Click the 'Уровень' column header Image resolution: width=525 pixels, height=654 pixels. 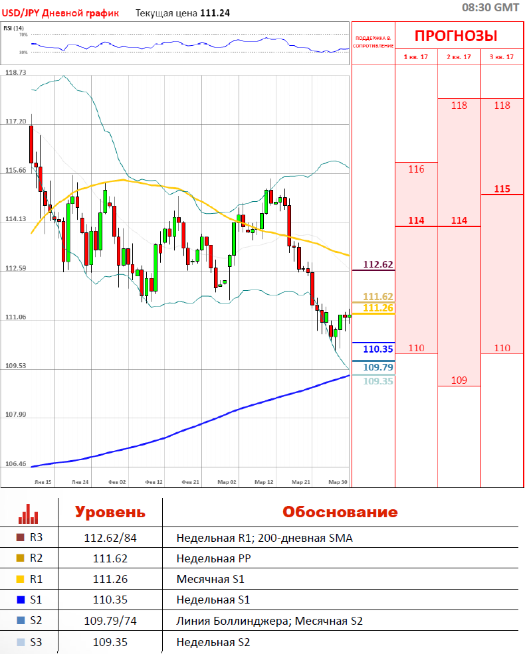(110, 512)
